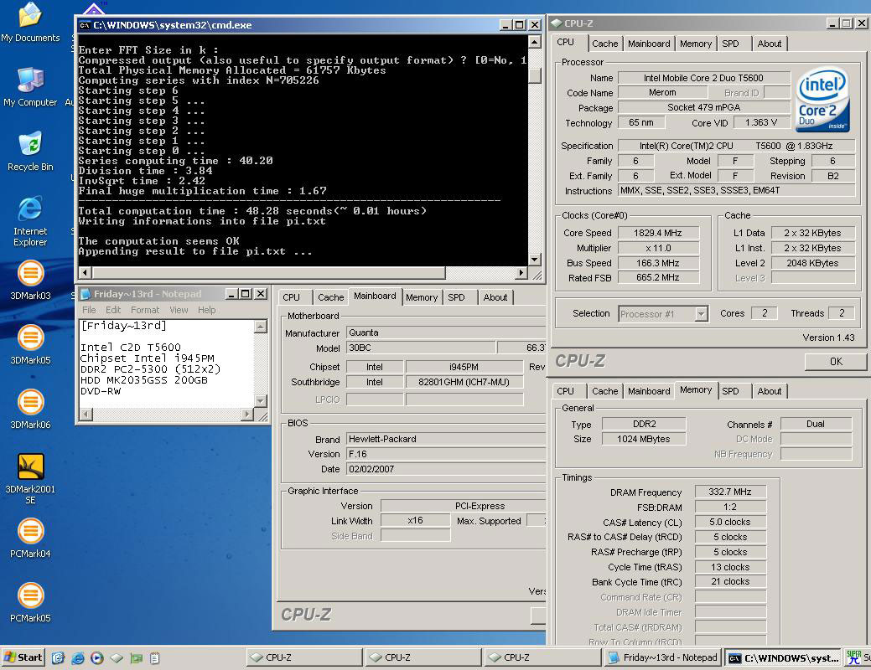Click the notepad quick launch icon
Viewport: 871px width, 670px height.
[155, 657]
